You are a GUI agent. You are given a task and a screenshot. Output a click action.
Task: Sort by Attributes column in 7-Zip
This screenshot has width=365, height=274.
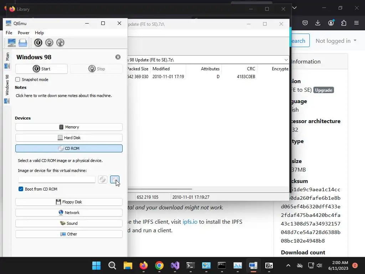coord(204,69)
